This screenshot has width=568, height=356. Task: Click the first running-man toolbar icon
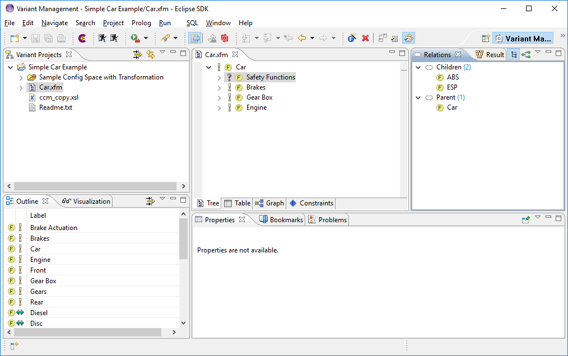(103, 38)
